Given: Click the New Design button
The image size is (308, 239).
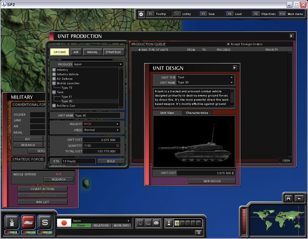Looking at the screenshot, I should point(212,181).
